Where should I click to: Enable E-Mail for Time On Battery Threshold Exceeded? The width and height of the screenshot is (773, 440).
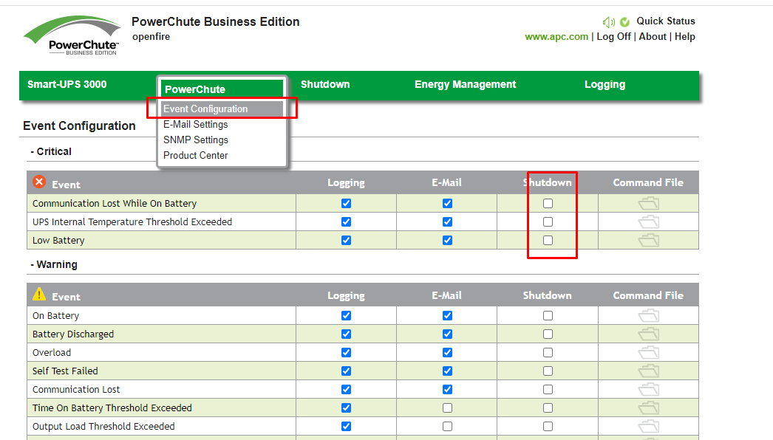pyautogui.click(x=447, y=408)
